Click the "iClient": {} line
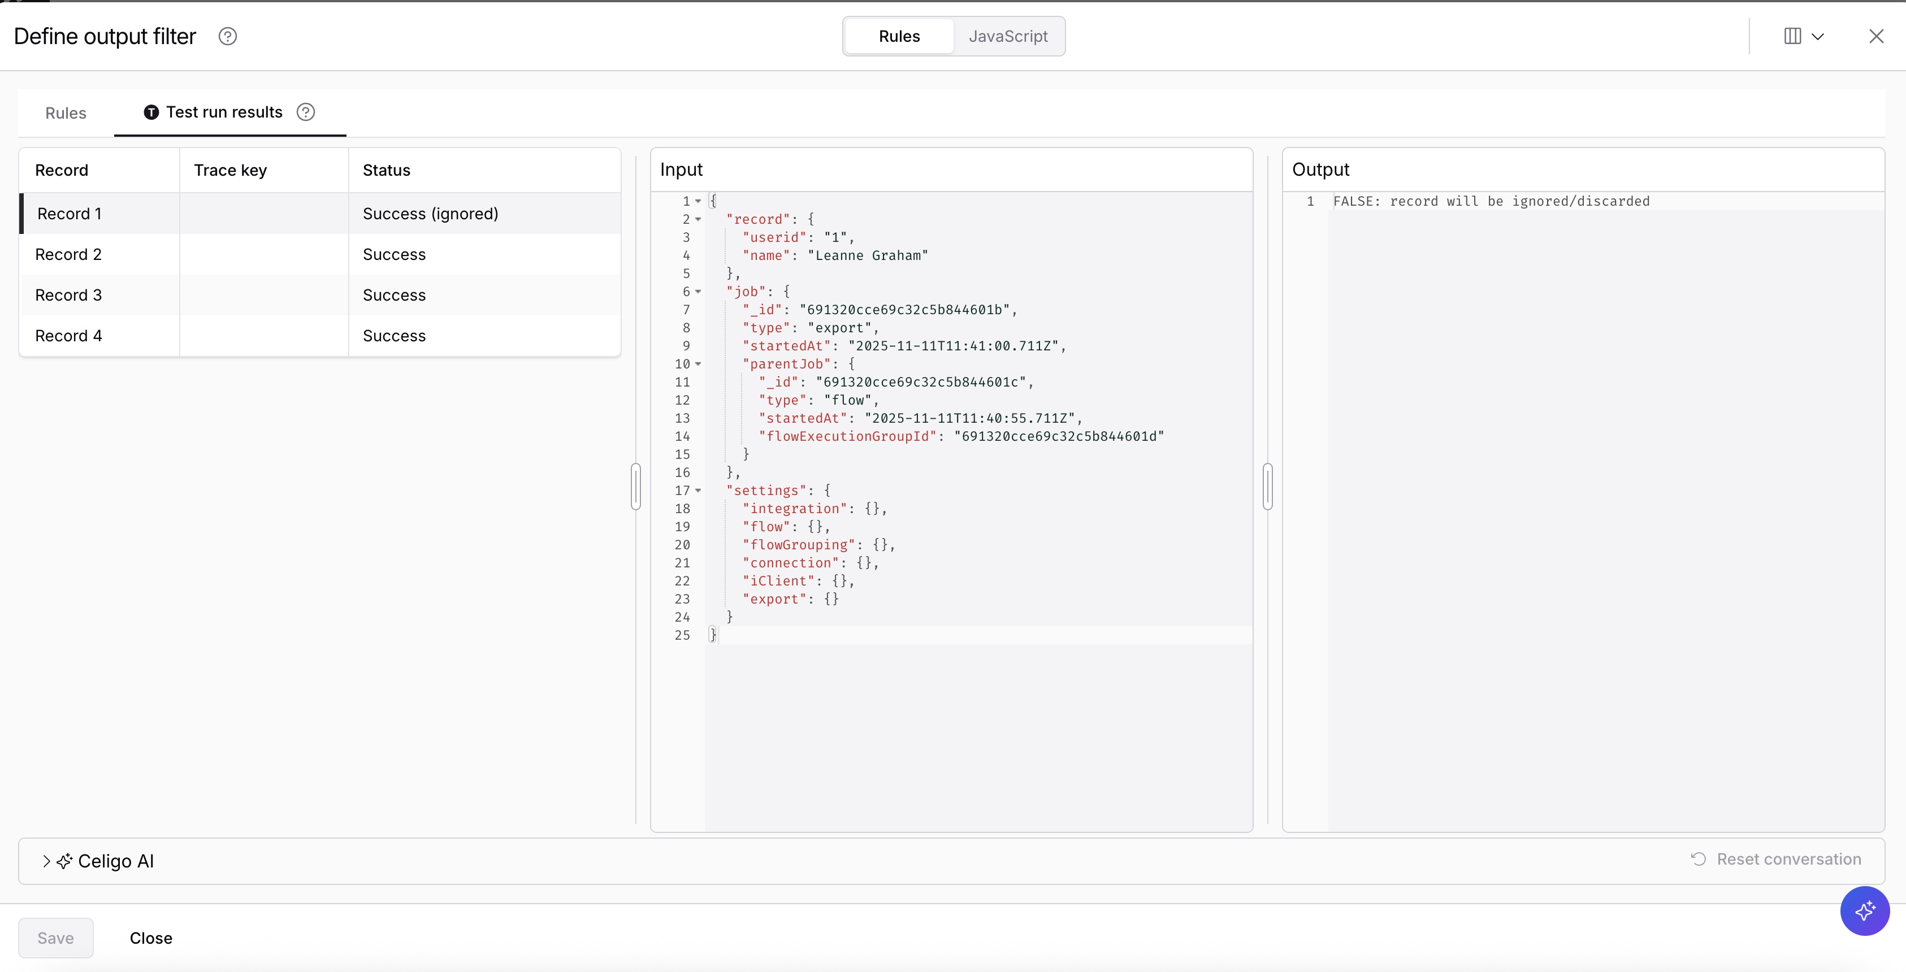The height and width of the screenshot is (972, 1906). (798, 581)
